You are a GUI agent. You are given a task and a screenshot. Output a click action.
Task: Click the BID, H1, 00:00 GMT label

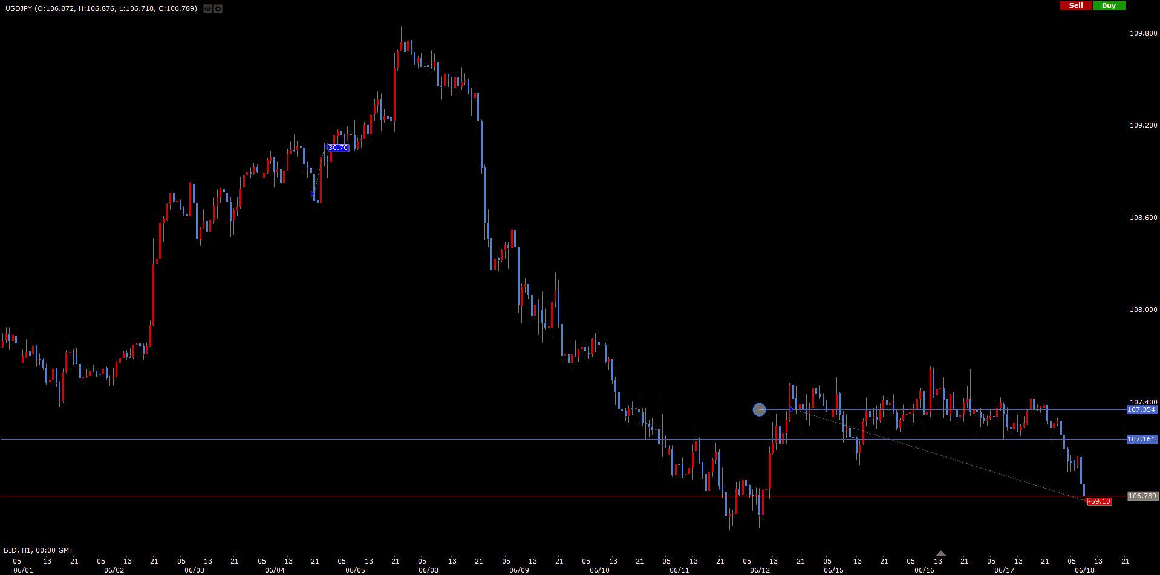pos(38,550)
